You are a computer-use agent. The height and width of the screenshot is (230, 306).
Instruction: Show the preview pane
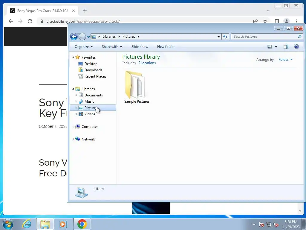click(x=286, y=47)
